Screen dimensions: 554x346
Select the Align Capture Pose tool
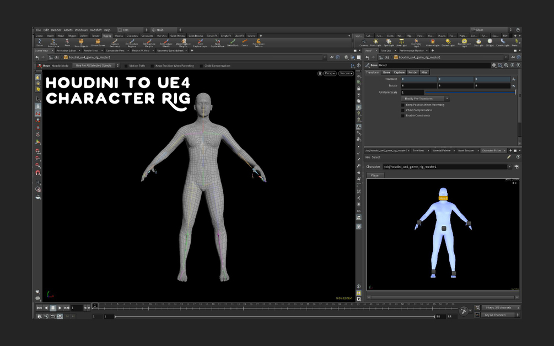[217, 43]
